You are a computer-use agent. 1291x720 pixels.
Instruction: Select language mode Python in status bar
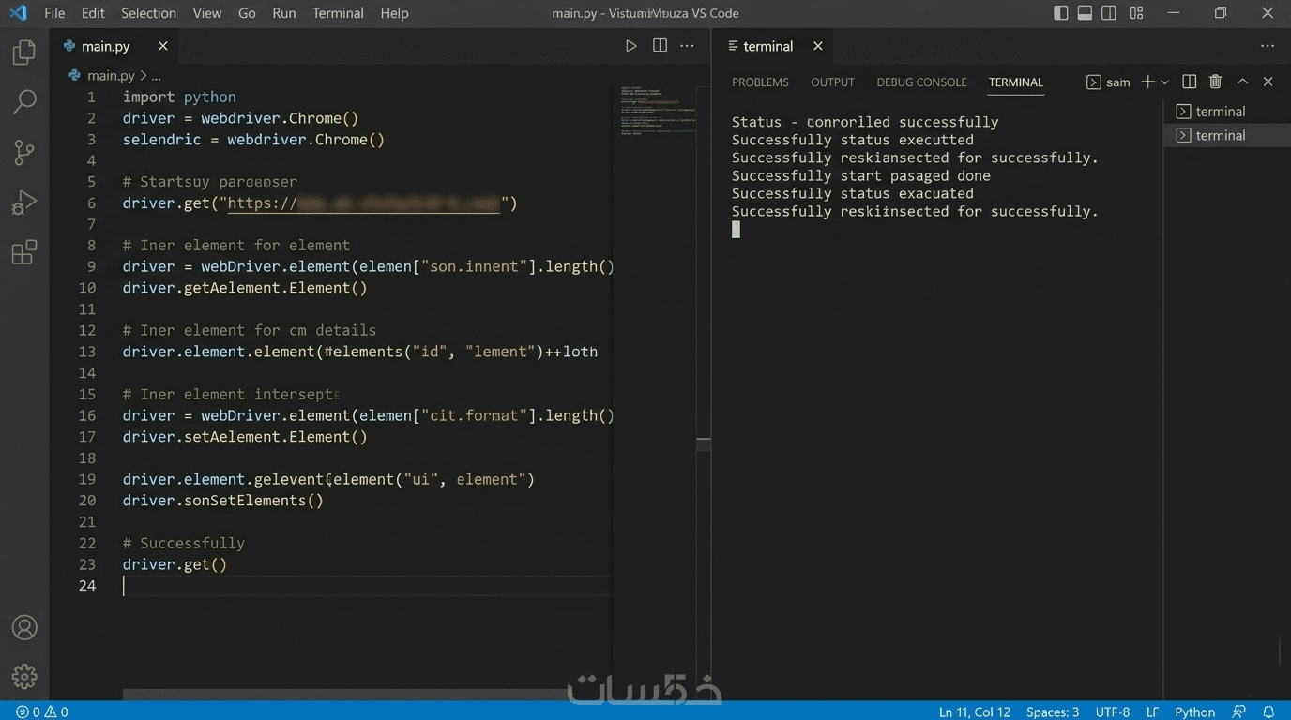point(1195,712)
